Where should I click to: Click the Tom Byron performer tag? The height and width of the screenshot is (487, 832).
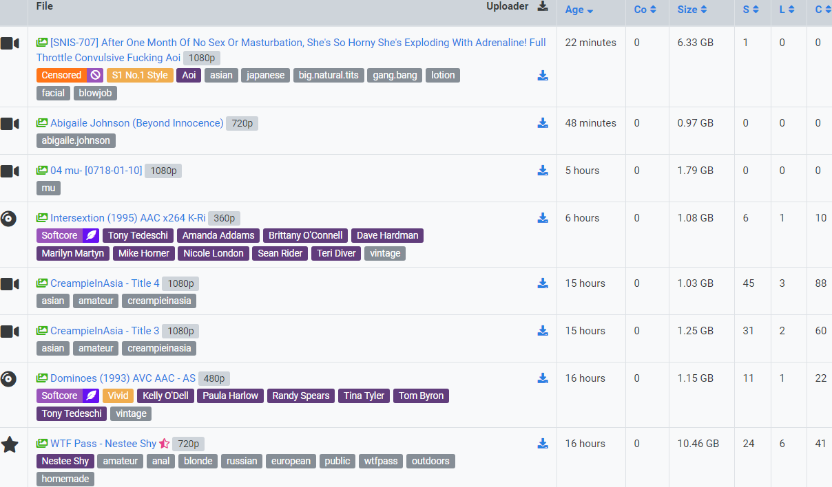[x=422, y=396]
